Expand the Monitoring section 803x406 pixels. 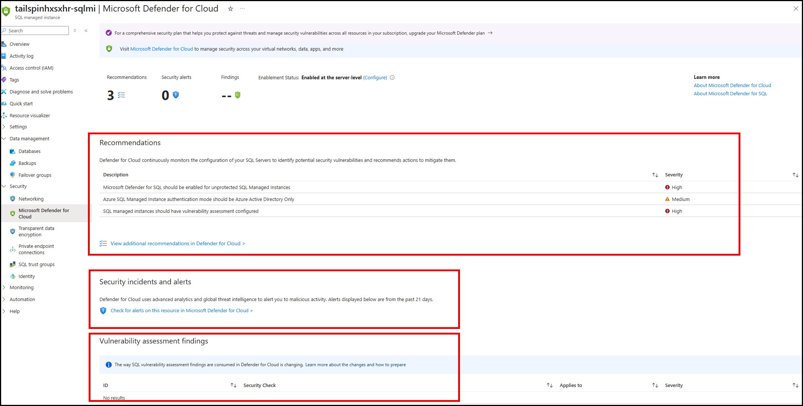point(21,287)
